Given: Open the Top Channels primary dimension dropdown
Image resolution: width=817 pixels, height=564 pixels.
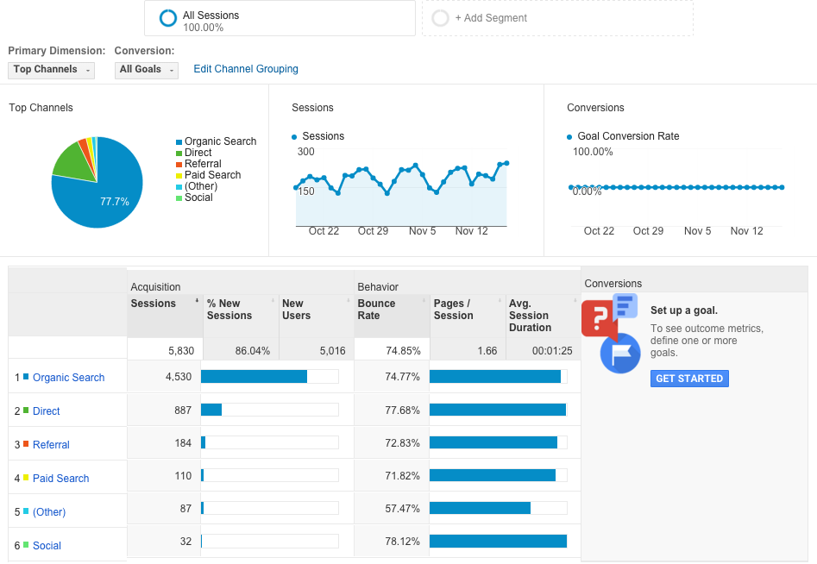Looking at the screenshot, I should click(51, 70).
